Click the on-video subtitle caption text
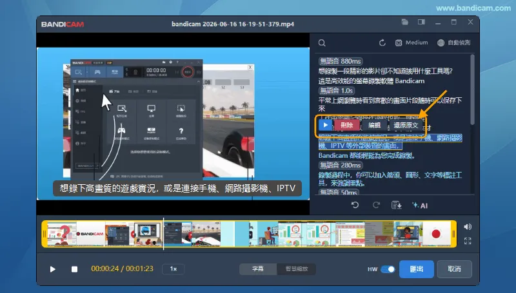Image resolution: width=516 pixels, height=293 pixels. click(177, 188)
